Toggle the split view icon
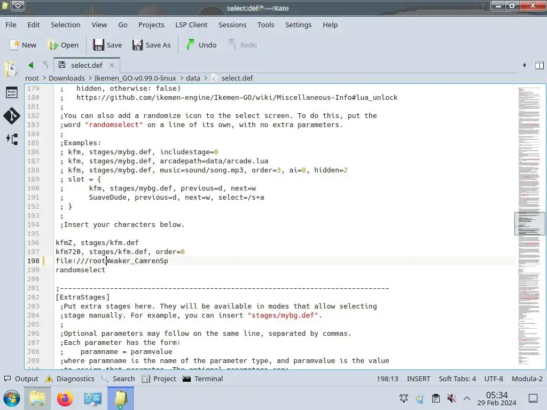 click(x=540, y=65)
